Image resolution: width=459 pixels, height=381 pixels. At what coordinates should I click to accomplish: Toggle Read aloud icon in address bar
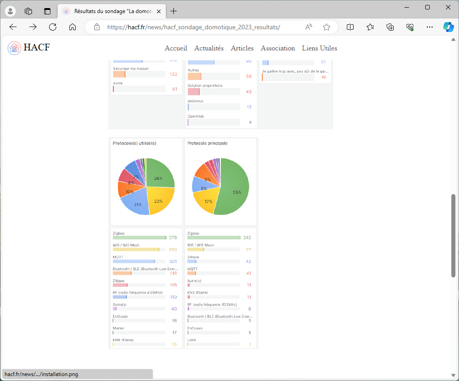(x=309, y=27)
